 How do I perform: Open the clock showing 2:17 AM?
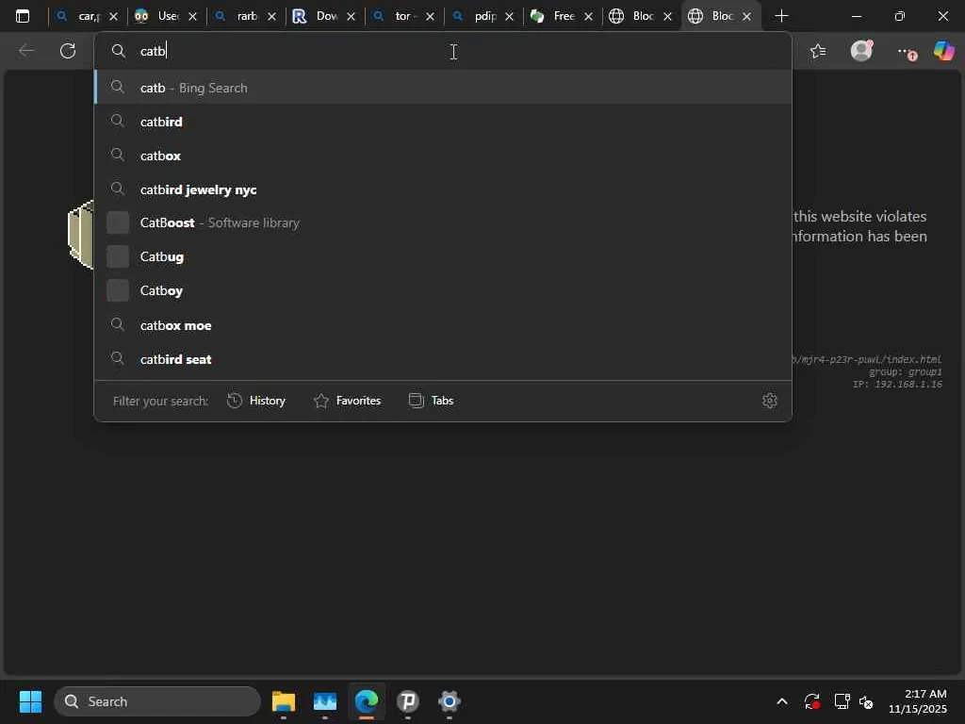click(918, 701)
